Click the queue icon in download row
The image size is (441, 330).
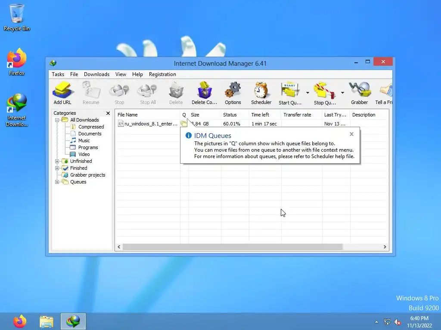pyautogui.click(x=183, y=123)
